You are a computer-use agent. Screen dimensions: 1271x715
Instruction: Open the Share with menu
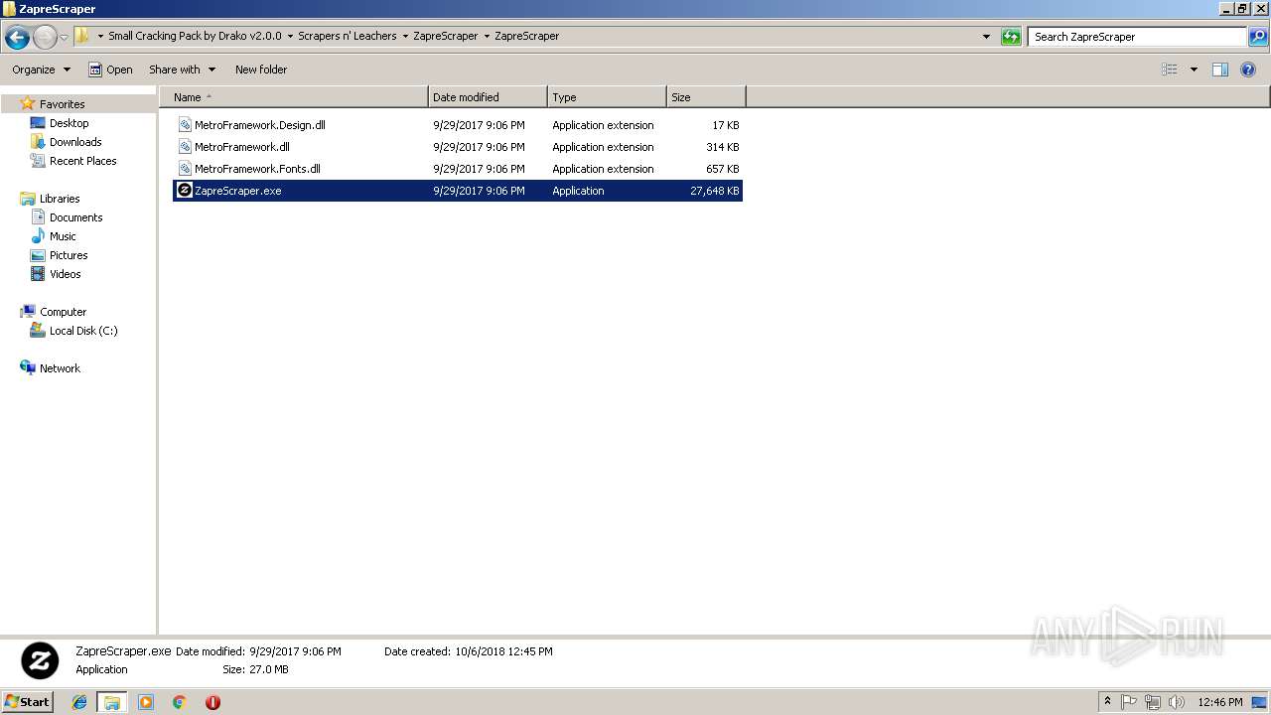[182, 70]
